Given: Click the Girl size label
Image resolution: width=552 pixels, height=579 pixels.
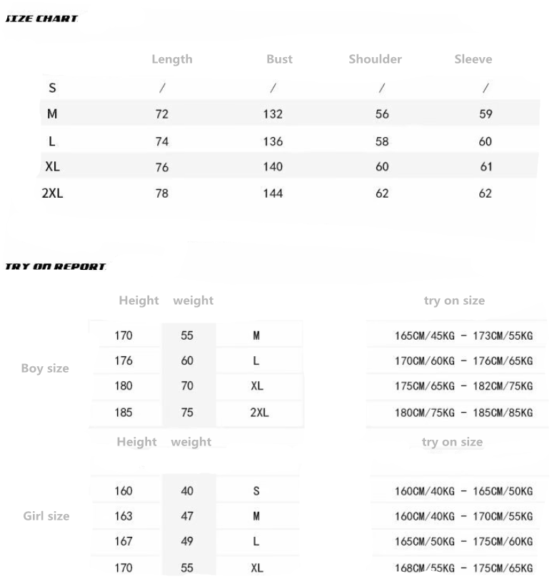Looking at the screenshot, I should point(46,515).
